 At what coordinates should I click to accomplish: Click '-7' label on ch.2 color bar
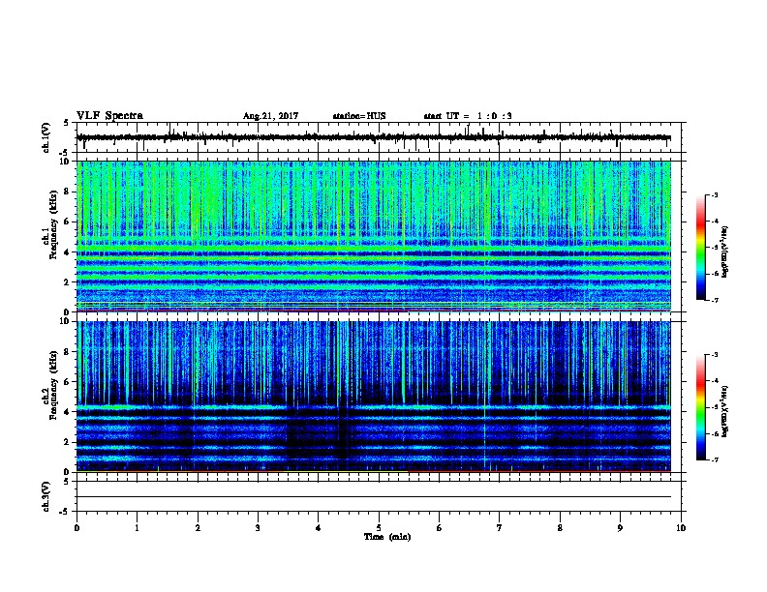pos(715,460)
